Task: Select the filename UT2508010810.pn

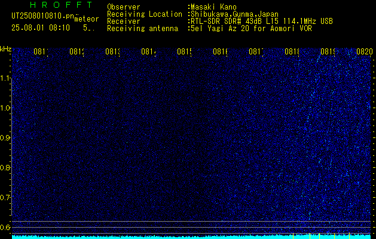Action: [42, 16]
